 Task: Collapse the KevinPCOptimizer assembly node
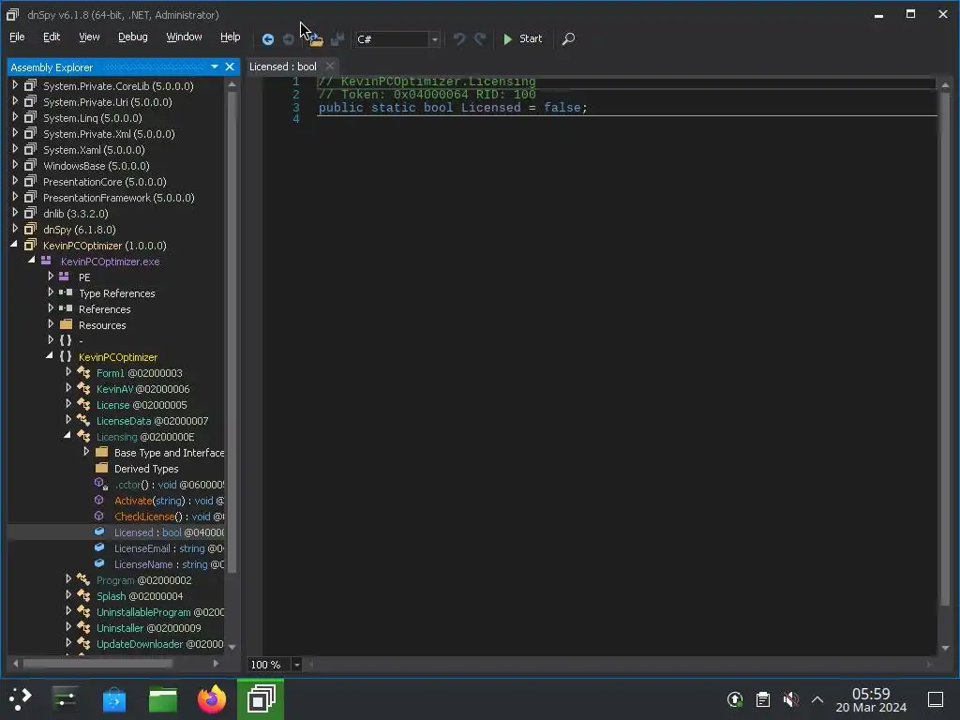pyautogui.click(x=15, y=245)
